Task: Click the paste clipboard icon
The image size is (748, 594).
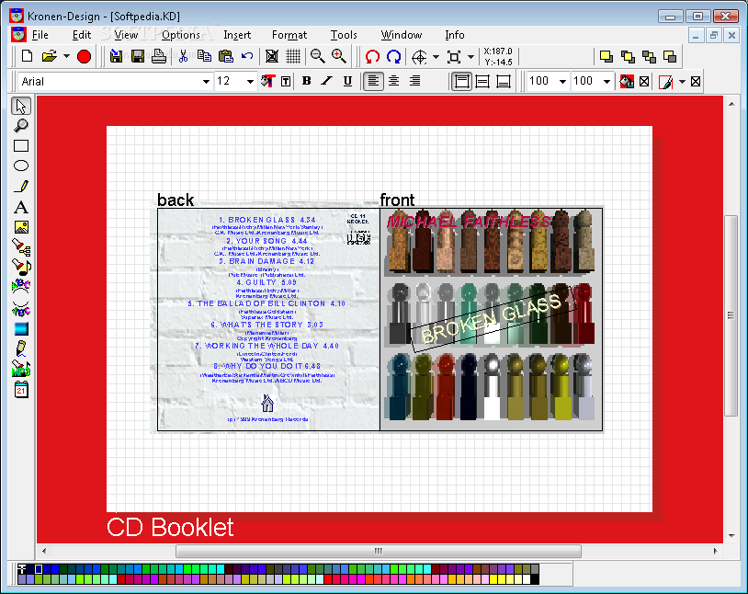Action: (226, 56)
